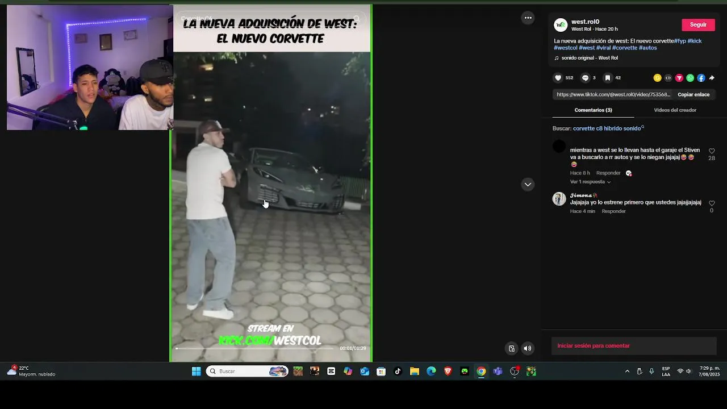Open clock and date 7:29 p. m.
The image size is (727, 409).
click(x=709, y=372)
